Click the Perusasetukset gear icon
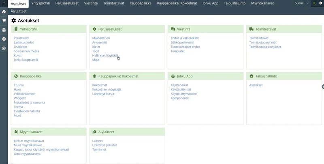This screenshot has height=164, width=324. (94, 29)
